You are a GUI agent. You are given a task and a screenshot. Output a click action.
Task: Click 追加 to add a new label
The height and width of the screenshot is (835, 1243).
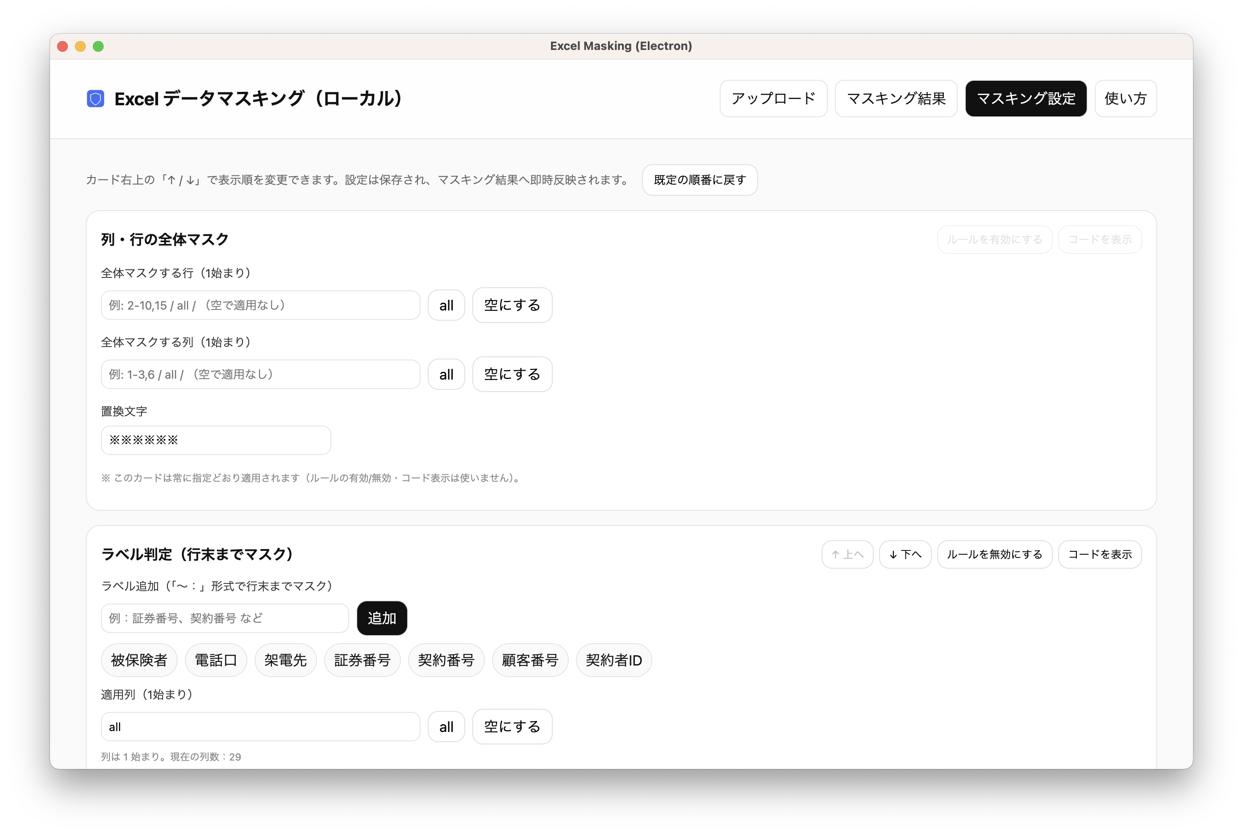click(382, 618)
